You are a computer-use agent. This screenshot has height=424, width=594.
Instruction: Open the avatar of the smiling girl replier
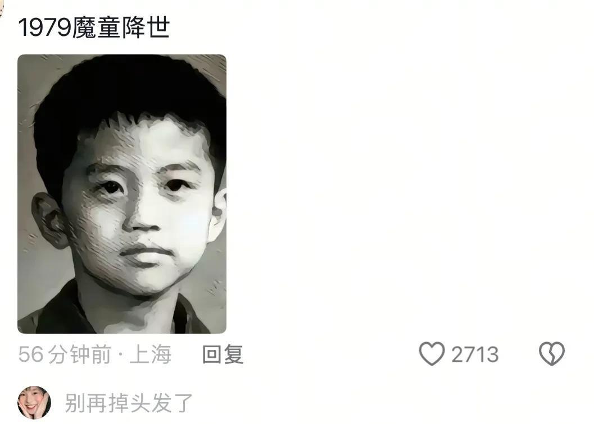click(34, 403)
